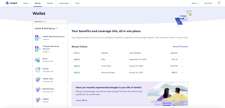The height and width of the screenshot is (108, 225).
Task: Open Health Spending Account benefit
Action: pos(50,38)
